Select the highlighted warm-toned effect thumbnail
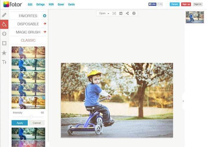Image resolution: width=207 pixels, height=147 pixels. (x=28, y=103)
